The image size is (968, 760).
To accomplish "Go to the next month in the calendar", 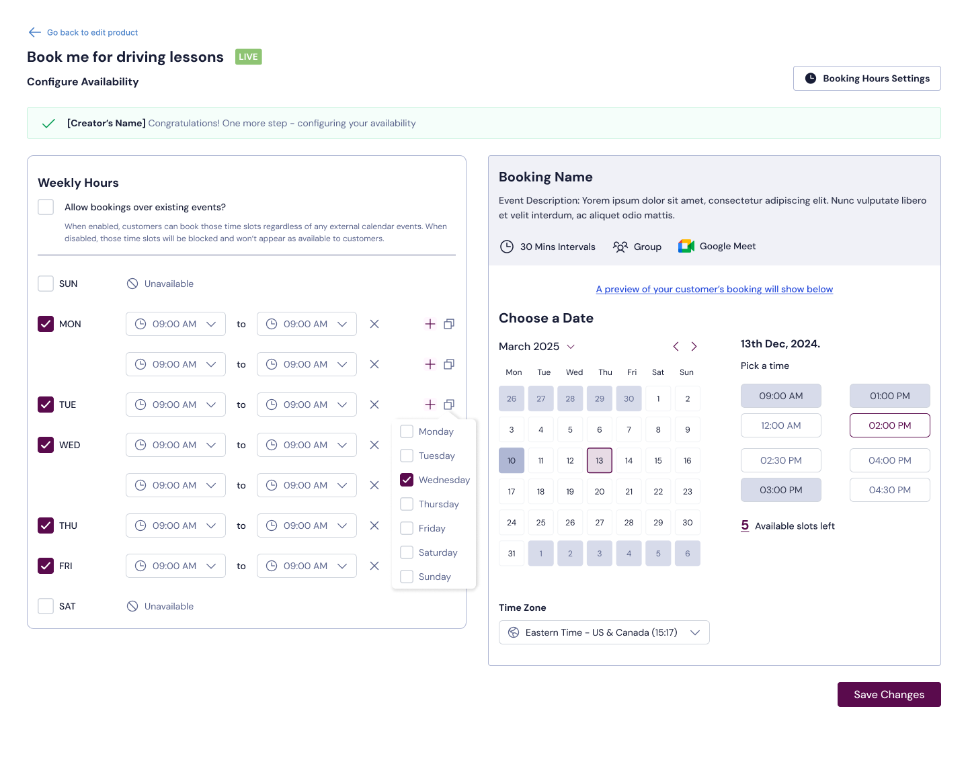I will (x=694, y=347).
